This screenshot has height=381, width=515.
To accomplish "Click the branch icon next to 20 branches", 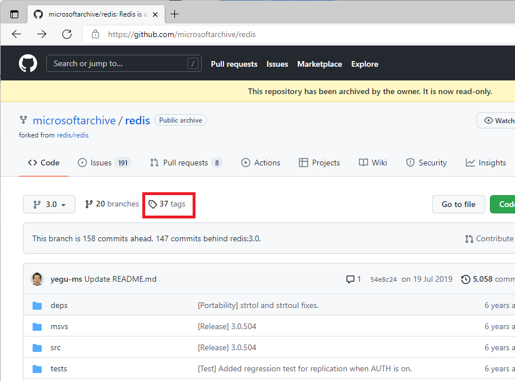I will pyautogui.click(x=89, y=204).
